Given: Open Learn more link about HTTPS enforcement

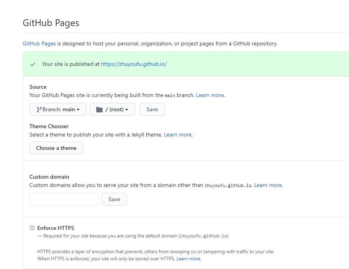Looking at the screenshot, I should (x=188, y=259).
